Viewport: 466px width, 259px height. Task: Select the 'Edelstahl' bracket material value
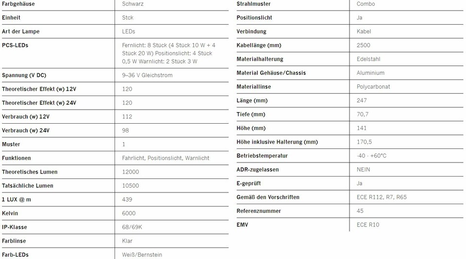tap(368, 59)
